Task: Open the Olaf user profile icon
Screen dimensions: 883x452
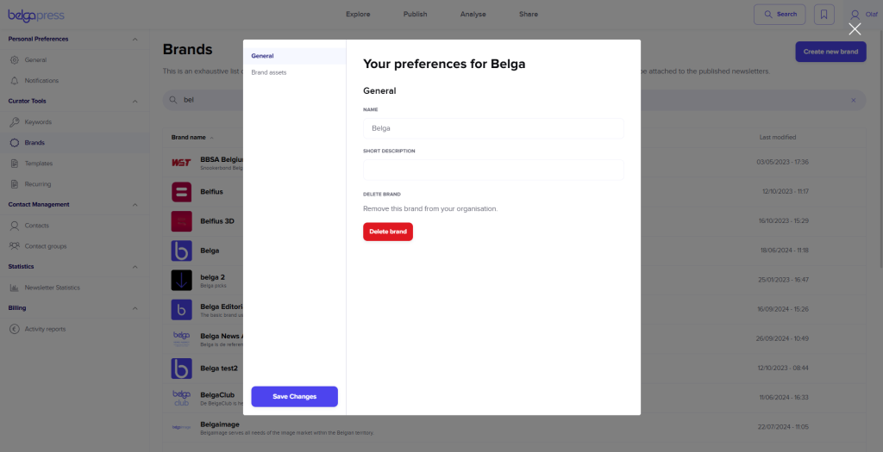Action: [855, 15]
